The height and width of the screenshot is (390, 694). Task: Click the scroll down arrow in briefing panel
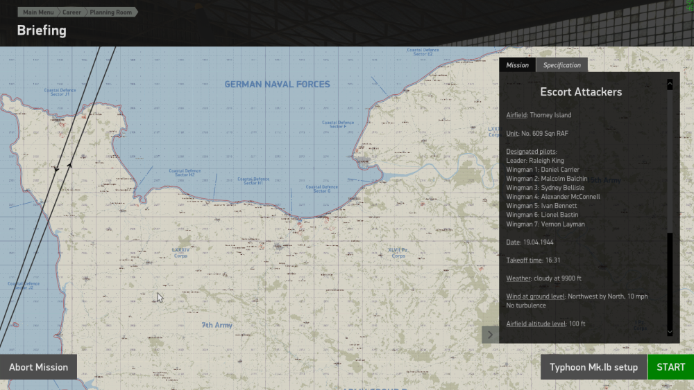coord(670,333)
